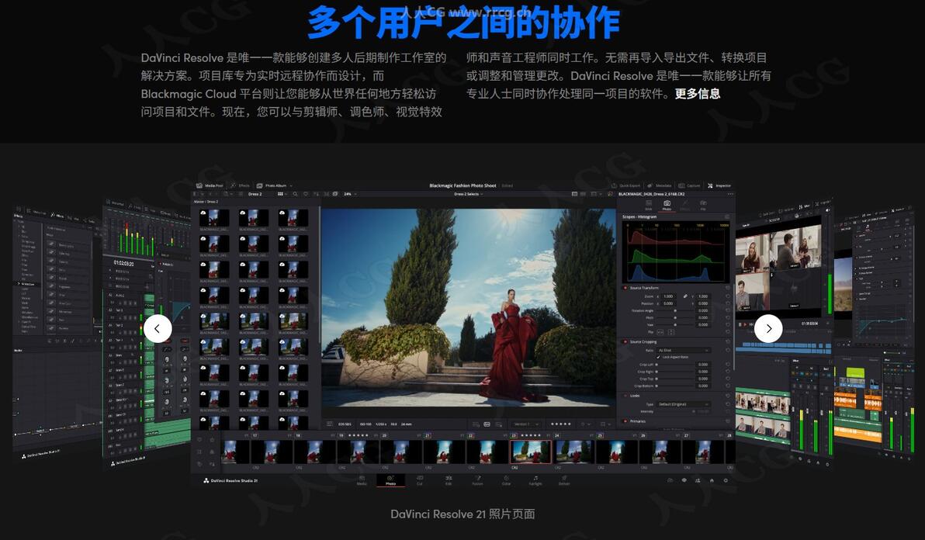The image size is (925, 540).
Task: Open the 24% viewer zoom dropdown
Action: (351, 194)
